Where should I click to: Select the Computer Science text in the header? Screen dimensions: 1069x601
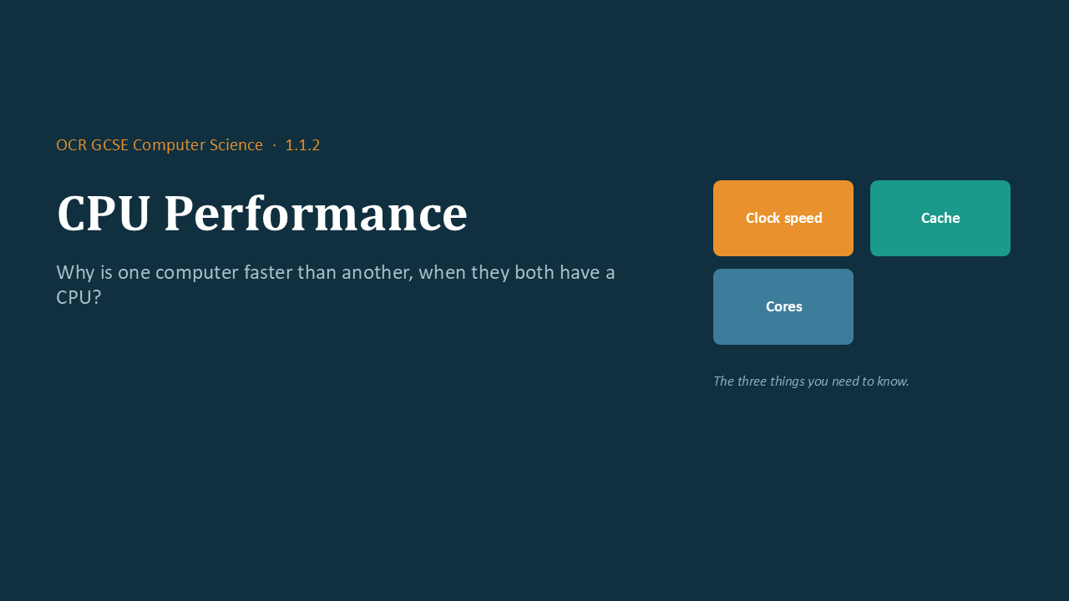click(x=198, y=145)
